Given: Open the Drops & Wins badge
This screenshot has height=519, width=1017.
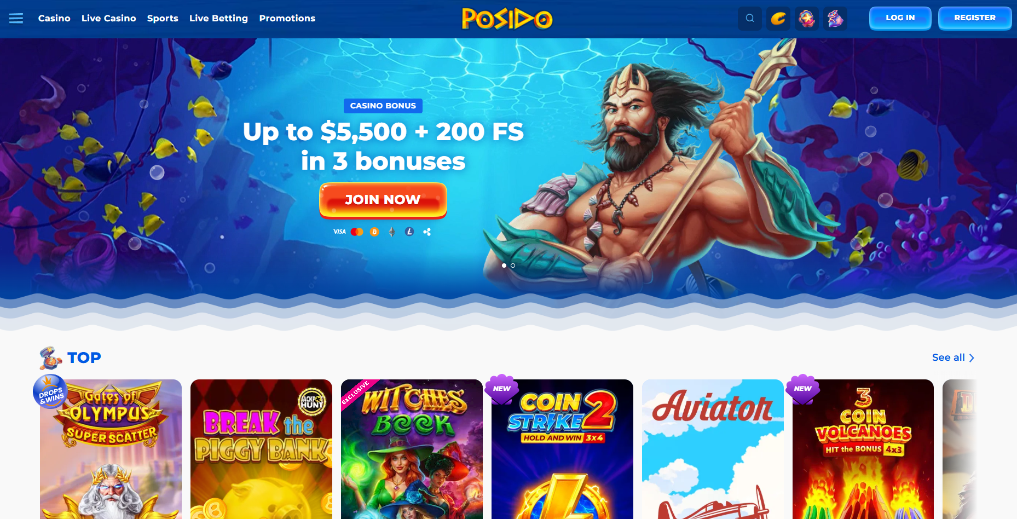Looking at the screenshot, I should pos(50,392).
